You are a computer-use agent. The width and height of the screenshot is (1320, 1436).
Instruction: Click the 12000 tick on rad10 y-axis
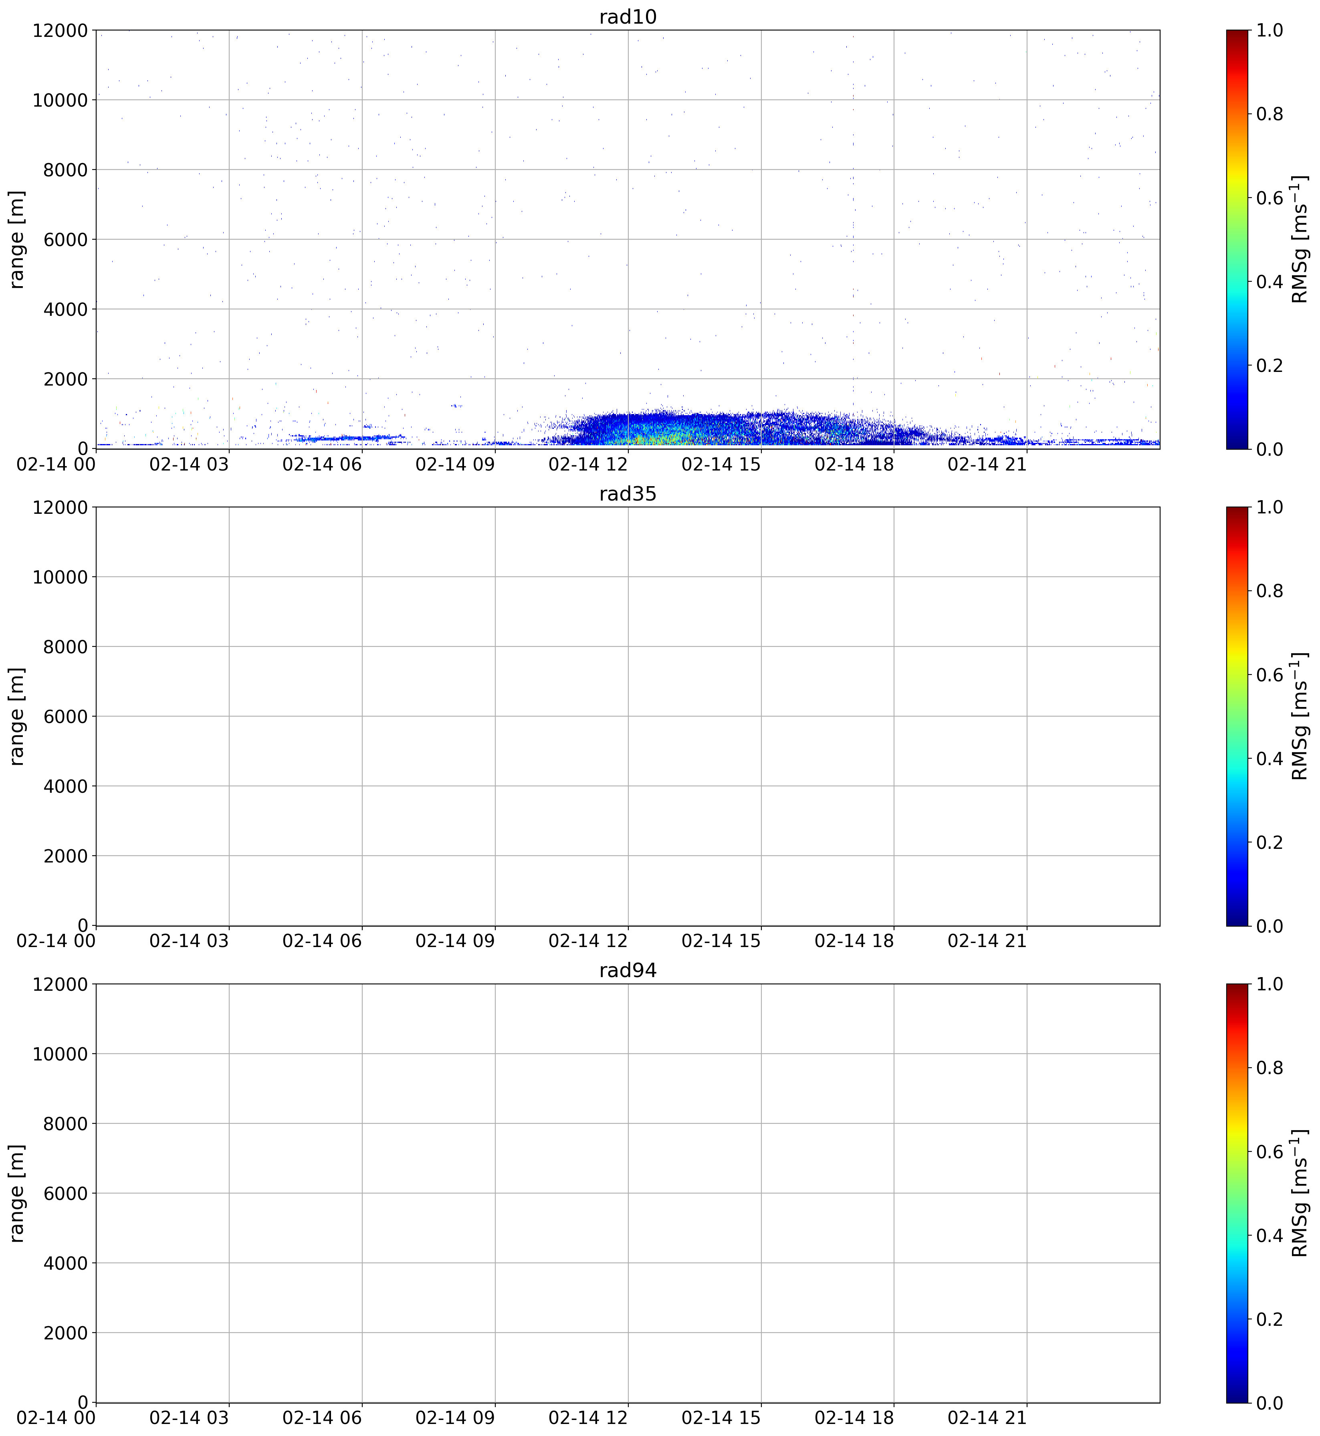point(60,30)
